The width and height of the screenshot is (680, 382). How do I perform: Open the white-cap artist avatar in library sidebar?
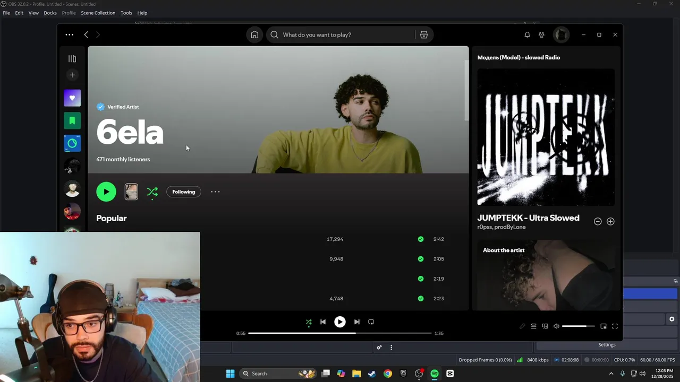click(72, 189)
